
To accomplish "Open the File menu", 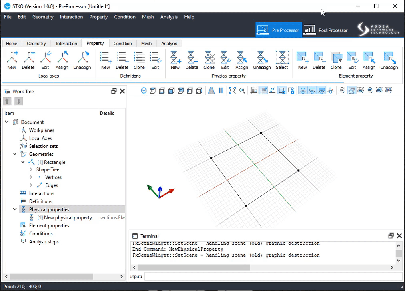I will [x=8, y=17].
